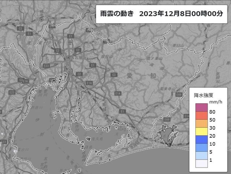231x174 pixels.
Task: Select the dark blue 10–20 mm/h legend swatch
Action: point(201,139)
